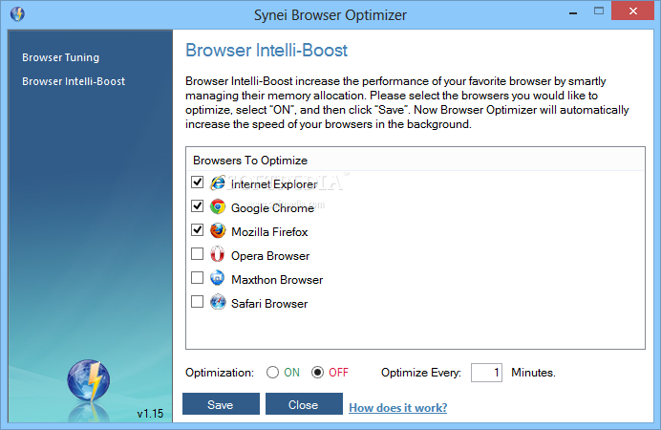Uncheck the Internet Explorer checkbox
Viewport: 661px width, 430px height.
tap(198, 183)
